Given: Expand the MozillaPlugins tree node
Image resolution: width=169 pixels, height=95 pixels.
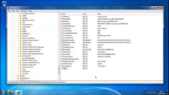Looking at the screenshot, I should [16, 78].
